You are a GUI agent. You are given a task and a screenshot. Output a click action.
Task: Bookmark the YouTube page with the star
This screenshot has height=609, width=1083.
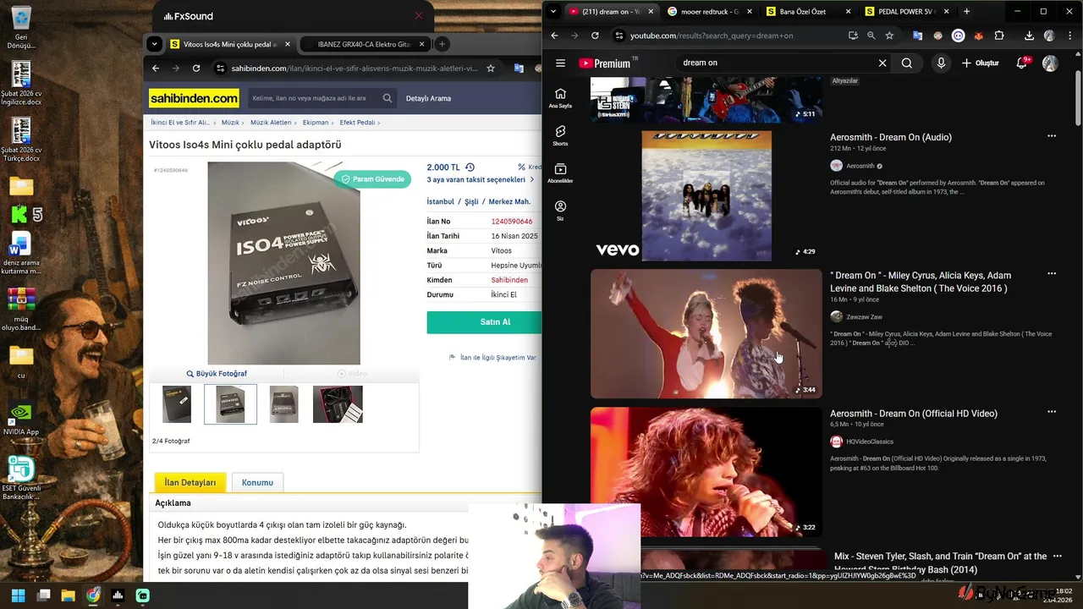(x=889, y=36)
